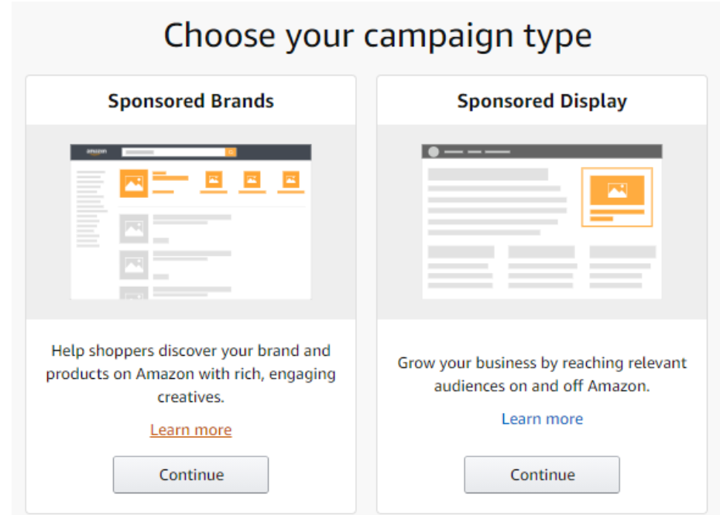Click the Sponsored Brands preview illustration
The width and height of the screenshot is (720, 515).
pyautogui.click(x=190, y=222)
